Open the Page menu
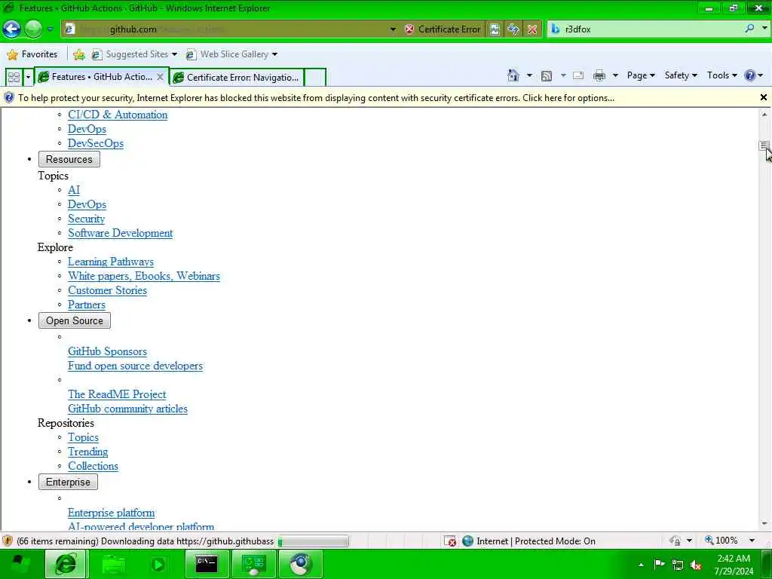 [x=641, y=75]
